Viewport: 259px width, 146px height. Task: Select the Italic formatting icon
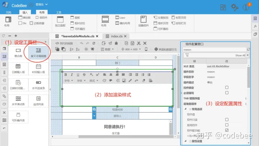pyautogui.click(x=72, y=75)
